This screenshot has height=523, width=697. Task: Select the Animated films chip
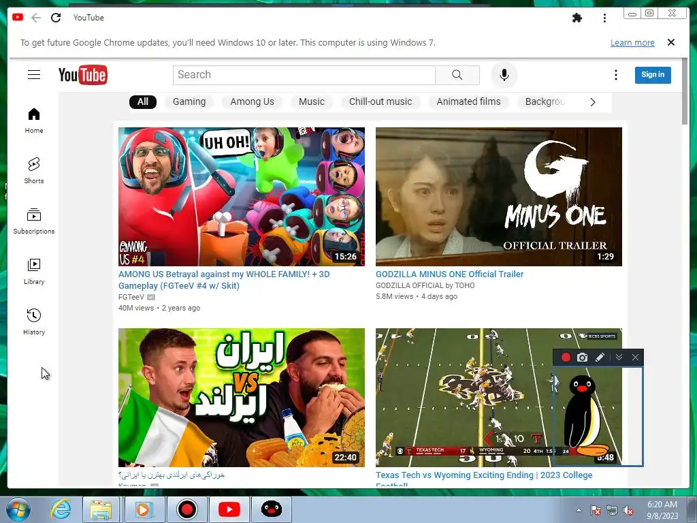point(468,102)
